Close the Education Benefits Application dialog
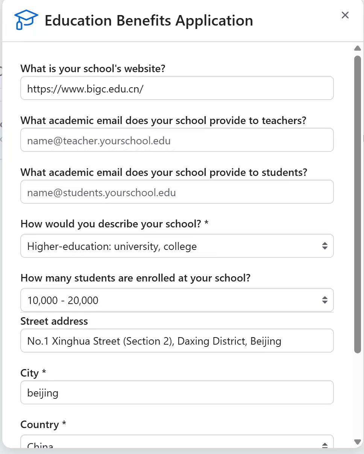The height and width of the screenshot is (454, 364). click(345, 15)
